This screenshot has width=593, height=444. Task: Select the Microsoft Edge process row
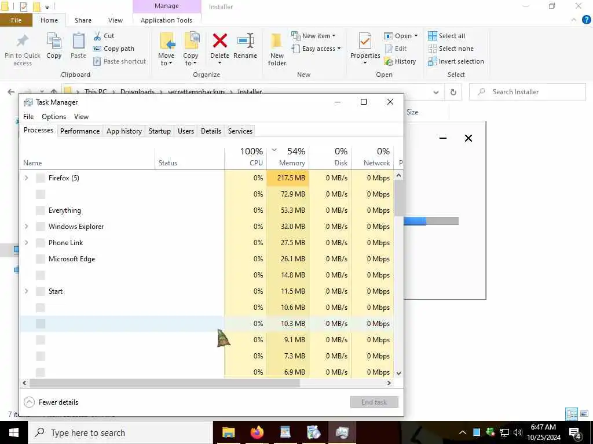coord(207,259)
